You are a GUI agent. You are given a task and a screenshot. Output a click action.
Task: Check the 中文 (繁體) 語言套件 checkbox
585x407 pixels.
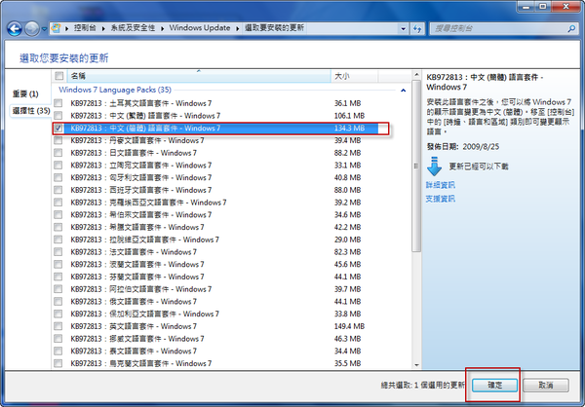pyautogui.click(x=58, y=116)
